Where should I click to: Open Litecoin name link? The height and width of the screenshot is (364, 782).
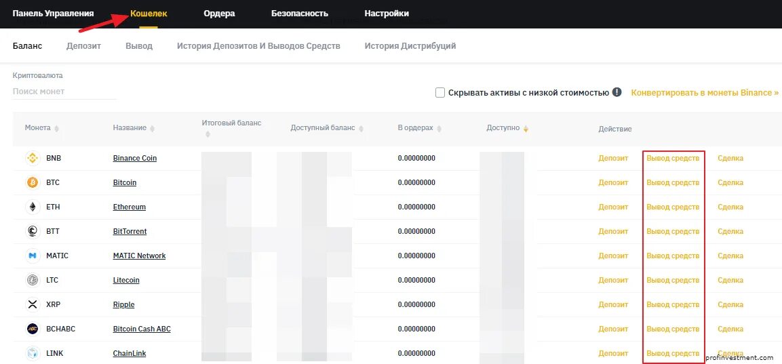pyautogui.click(x=126, y=280)
